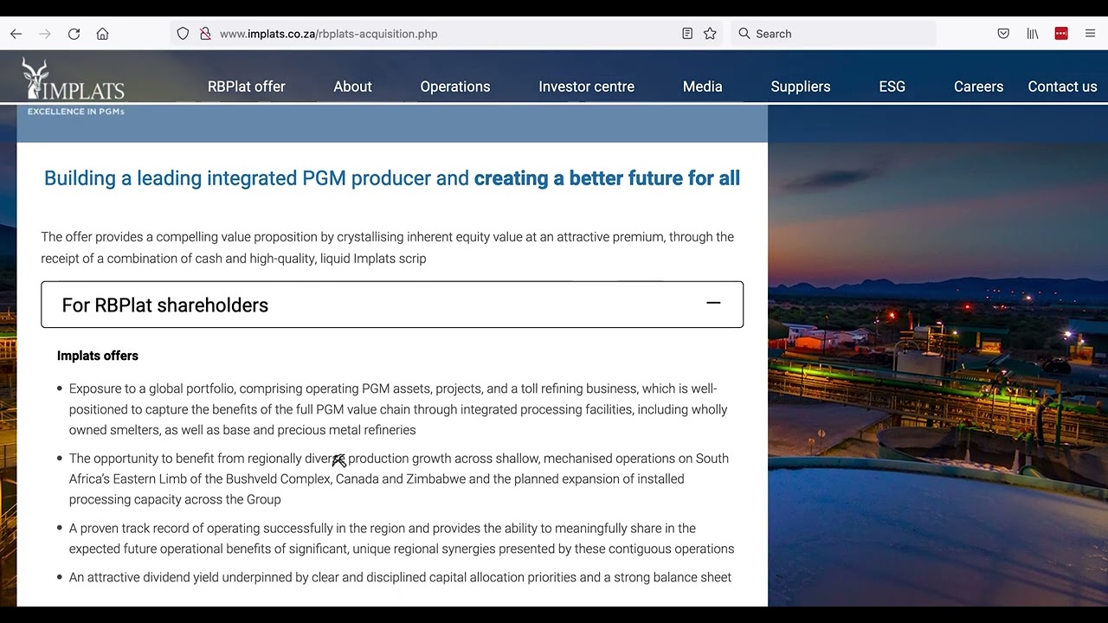This screenshot has height=623, width=1108.
Task: Click the red extension icon in toolbar
Action: point(1061,34)
